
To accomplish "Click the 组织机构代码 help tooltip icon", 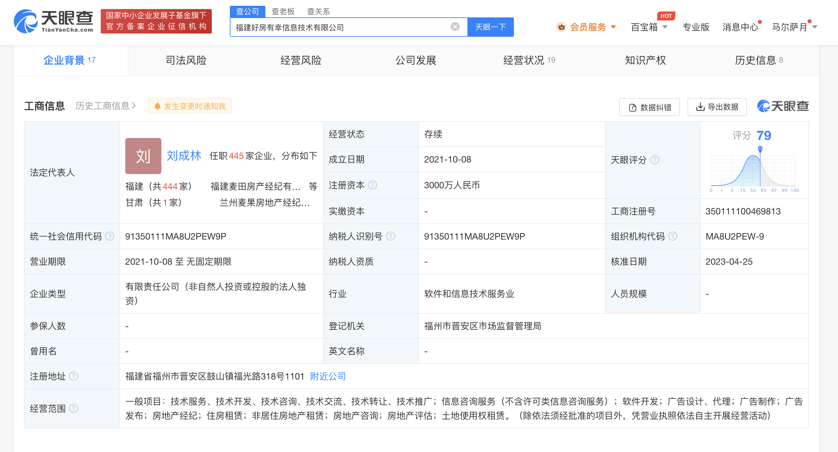I will coord(673,237).
